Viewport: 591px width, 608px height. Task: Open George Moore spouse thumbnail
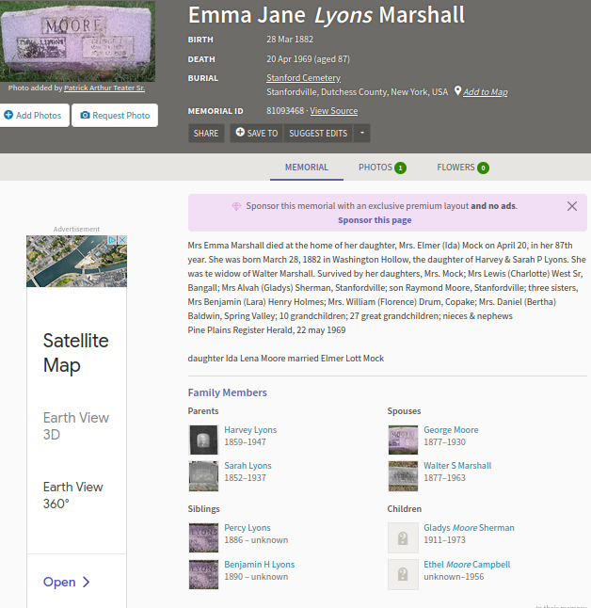click(x=403, y=440)
